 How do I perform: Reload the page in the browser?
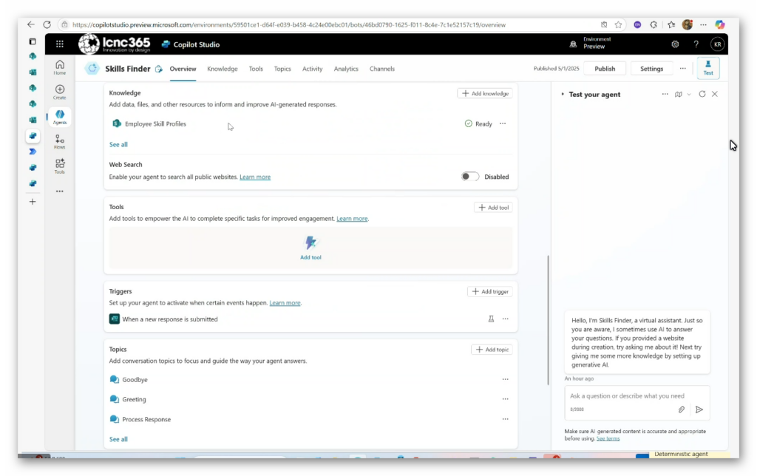(x=47, y=24)
